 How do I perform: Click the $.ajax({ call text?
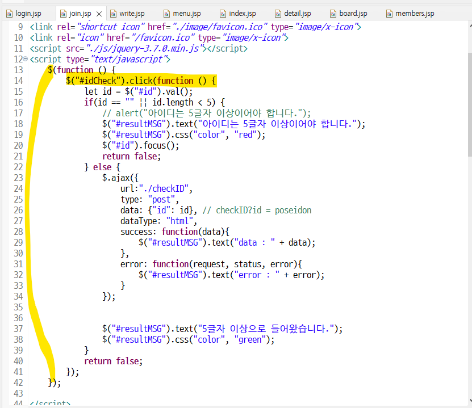tap(120, 178)
